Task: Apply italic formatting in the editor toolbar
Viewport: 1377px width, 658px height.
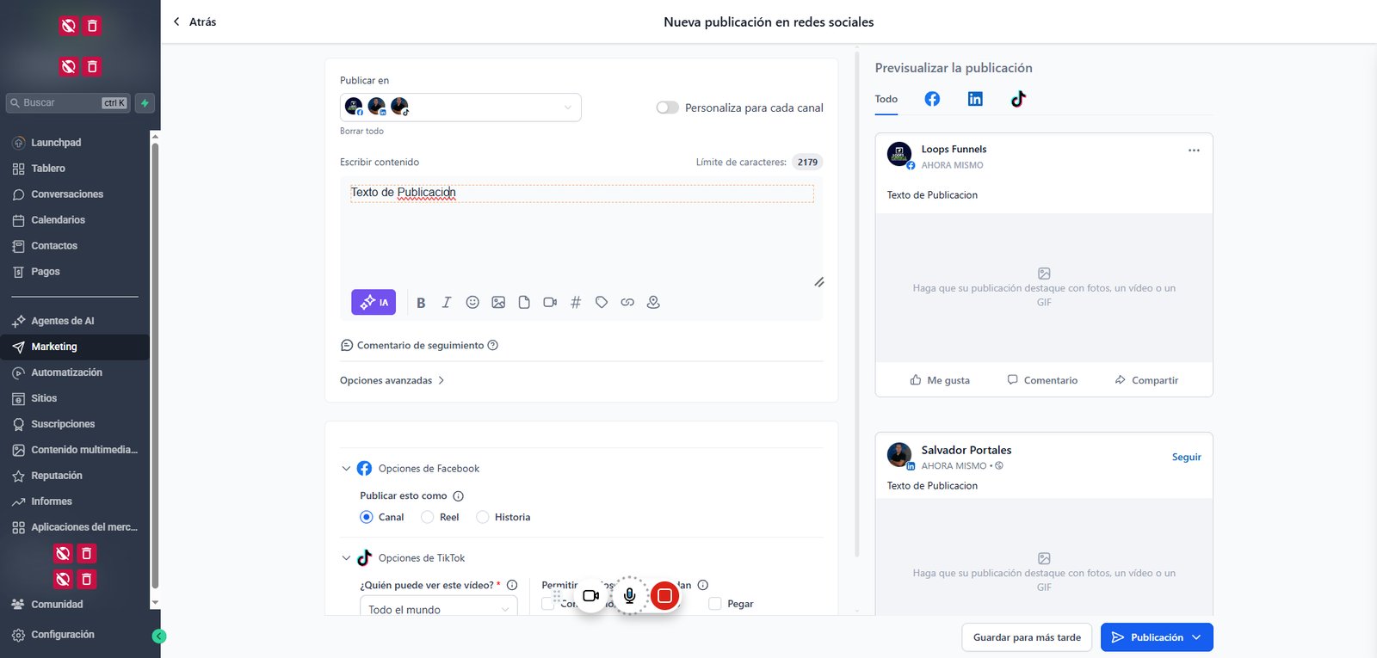Action: point(447,302)
